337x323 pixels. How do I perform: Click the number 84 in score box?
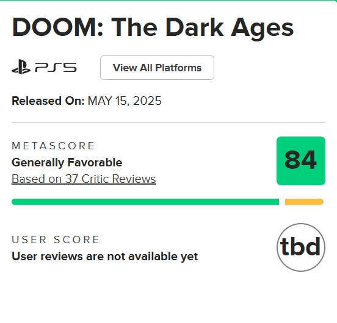[x=300, y=160]
